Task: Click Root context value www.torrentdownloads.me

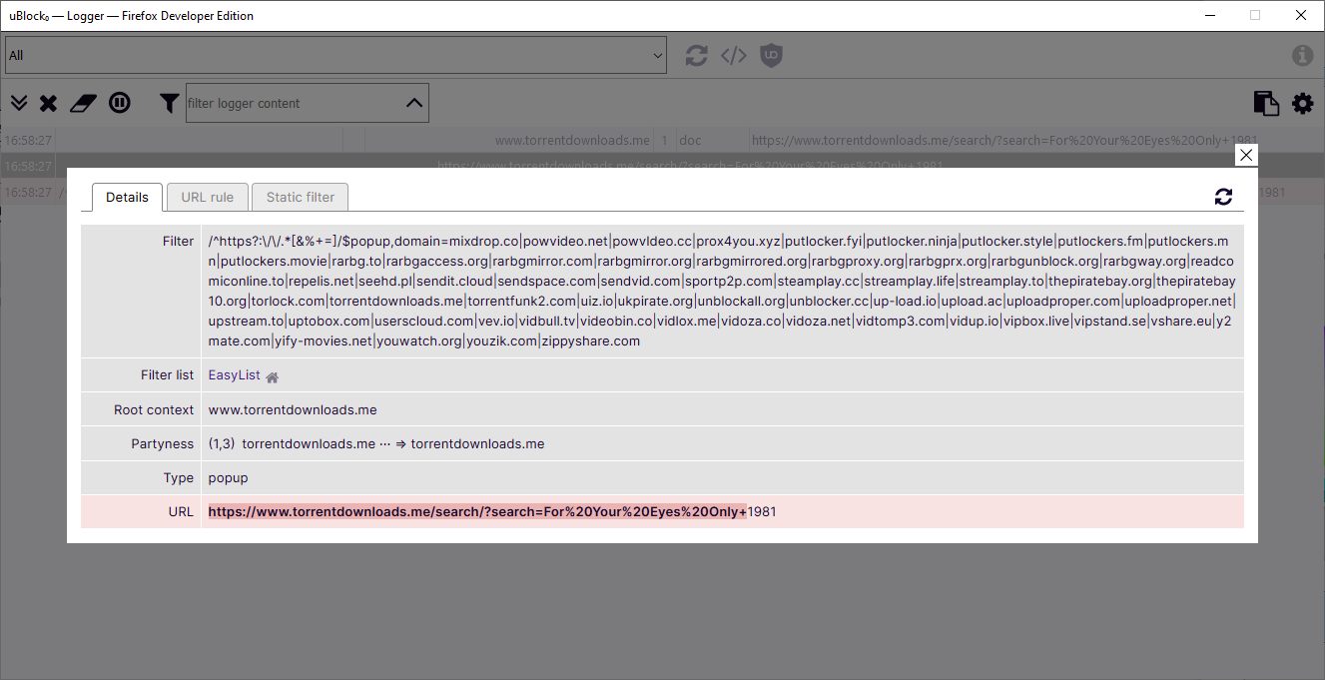Action: (x=293, y=409)
